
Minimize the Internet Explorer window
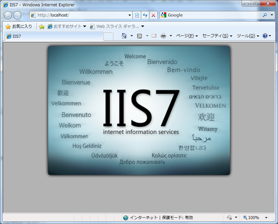click(x=246, y=3)
